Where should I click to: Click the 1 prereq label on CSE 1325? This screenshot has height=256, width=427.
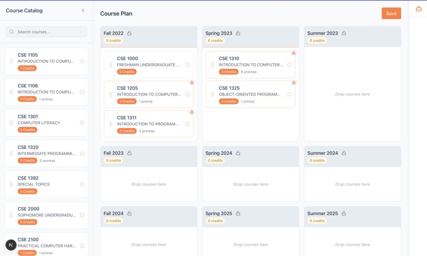pyautogui.click(x=247, y=102)
